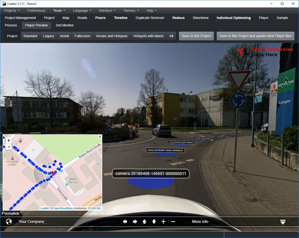Select red current-position dot on map

point(52,172)
